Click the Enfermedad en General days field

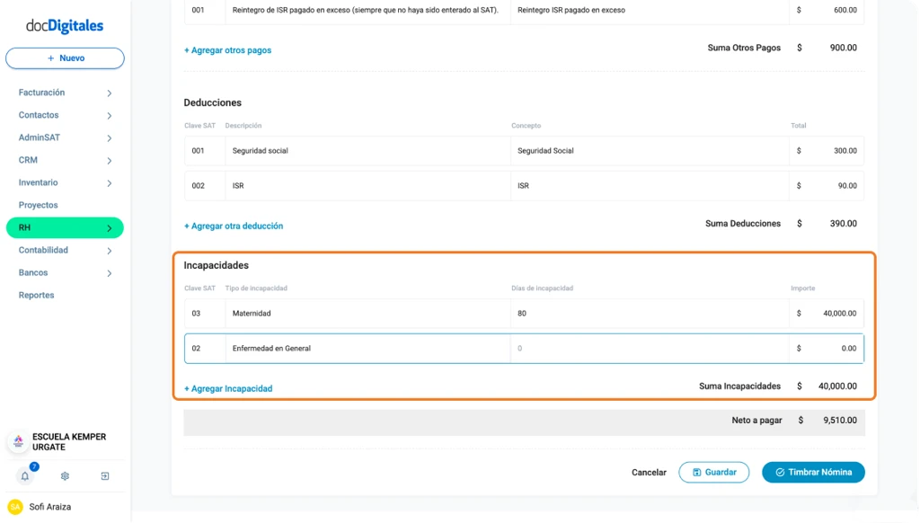[x=650, y=349]
